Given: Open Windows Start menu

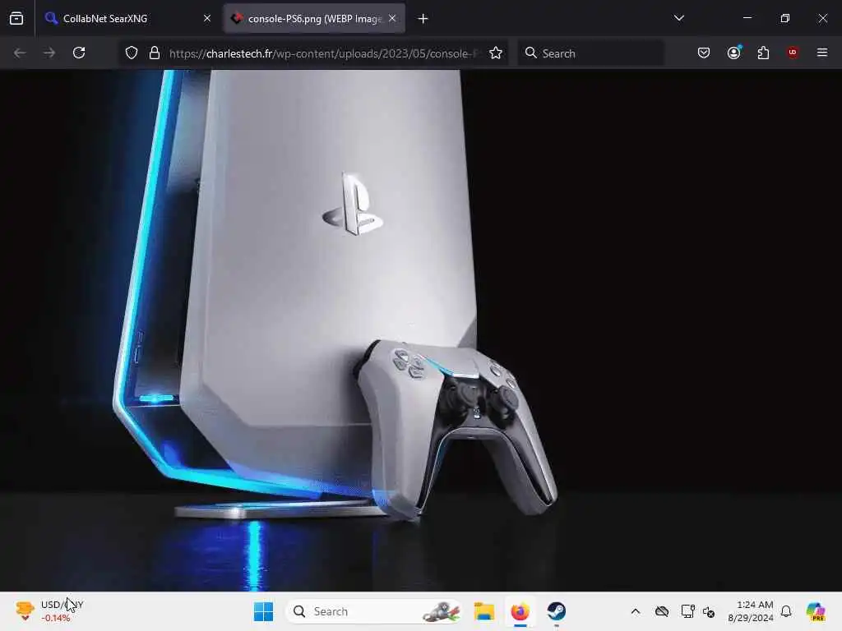Looking at the screenshot, I should tap(263, 611).
